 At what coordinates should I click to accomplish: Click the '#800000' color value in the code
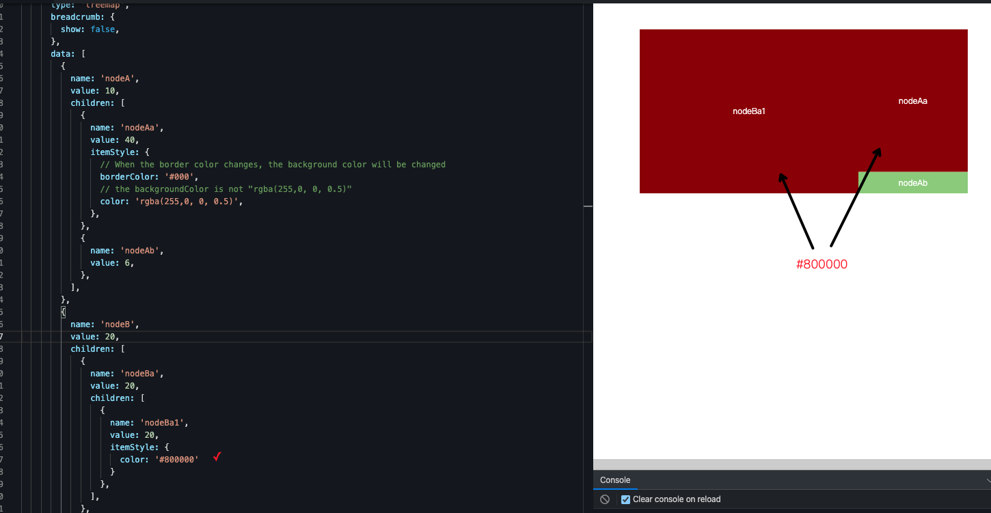click(176, 459)
